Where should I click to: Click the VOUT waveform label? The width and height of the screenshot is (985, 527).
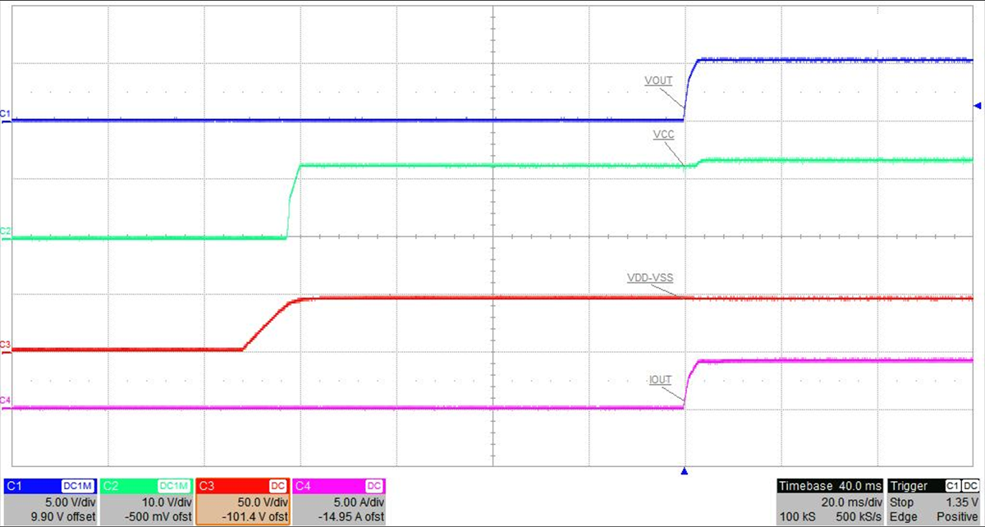(x=659, y=81)
